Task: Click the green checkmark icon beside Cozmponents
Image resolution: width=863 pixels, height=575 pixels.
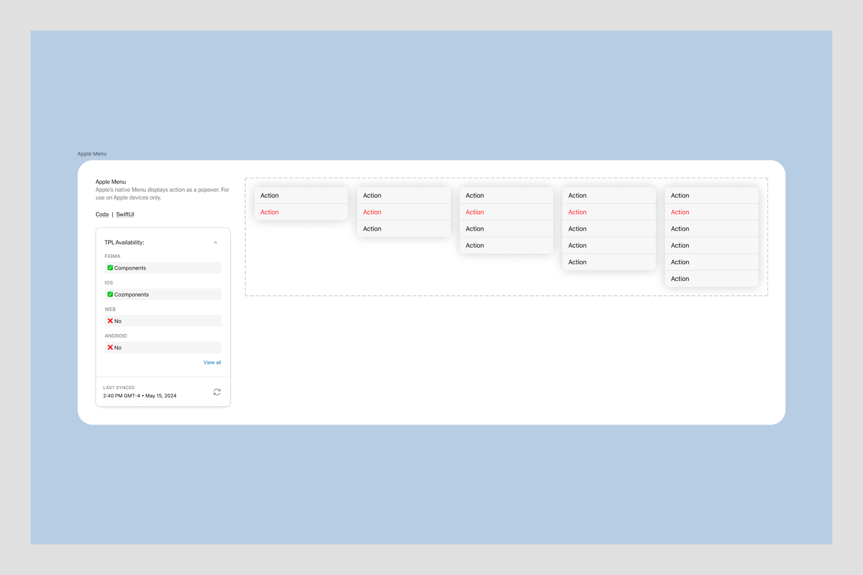Action: tap(110, 294)
